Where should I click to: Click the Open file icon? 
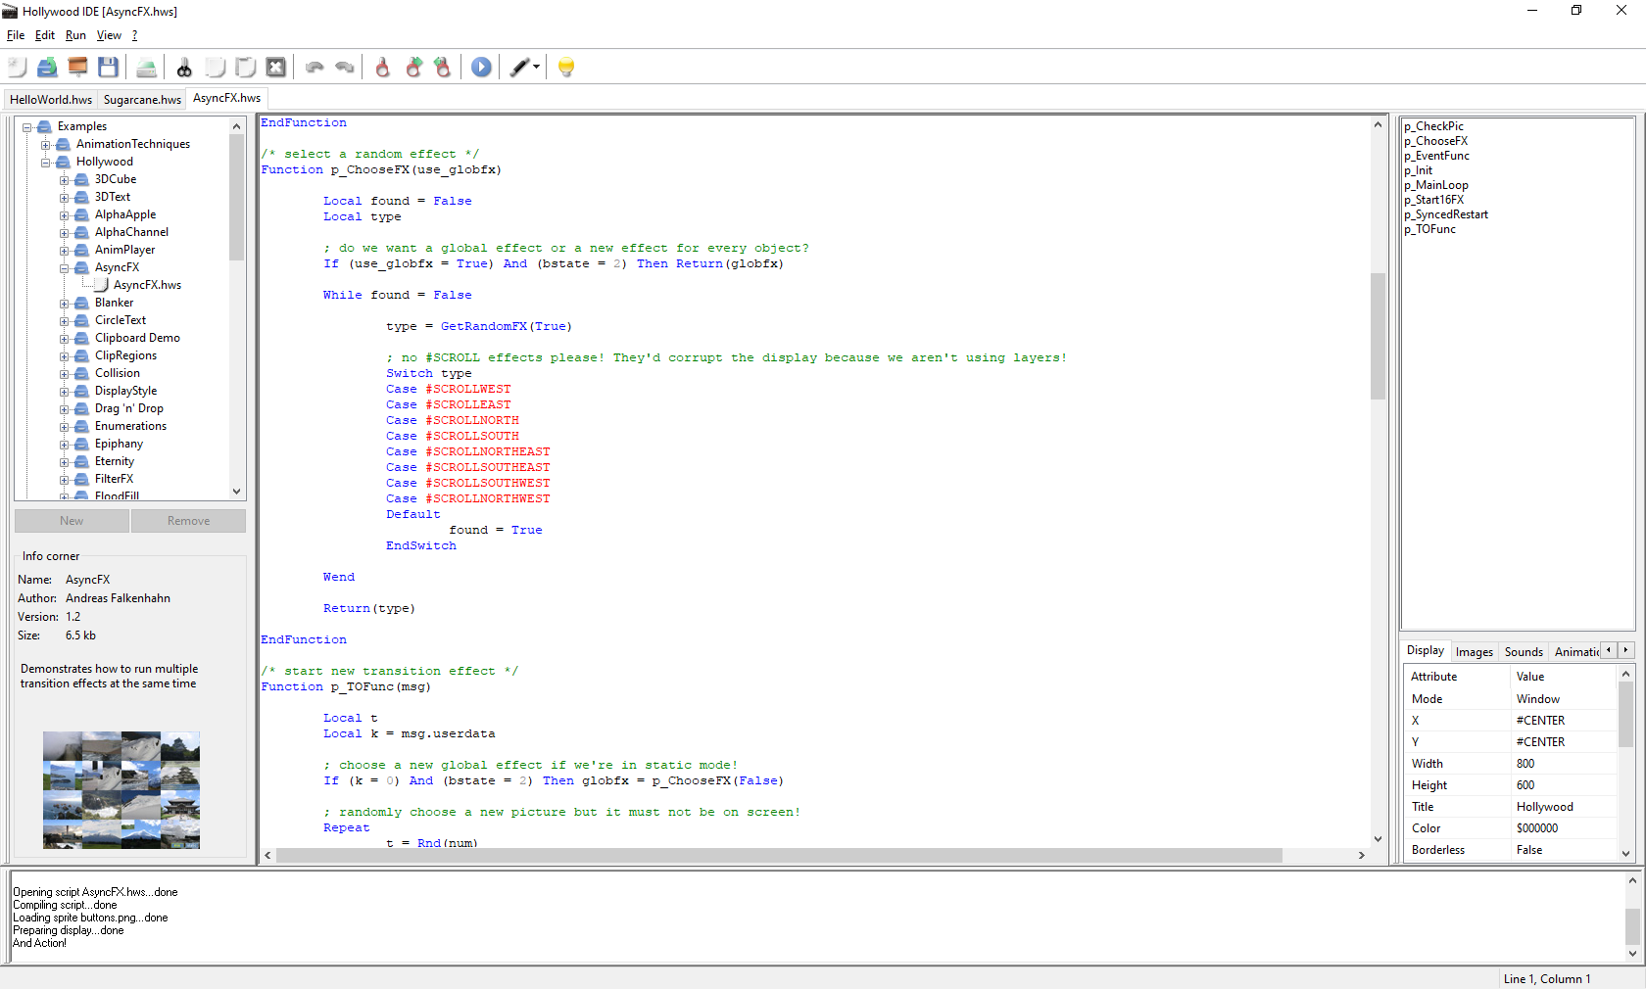point(47,67)
